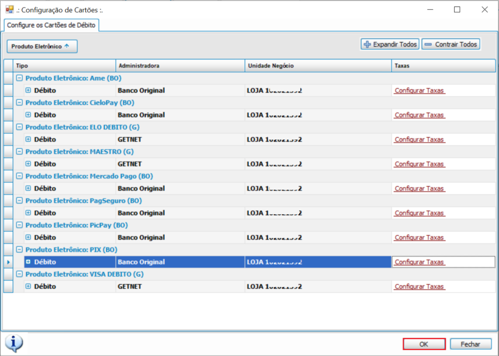Expand the Débito row under Mercado Pago

tap(28, 188)
